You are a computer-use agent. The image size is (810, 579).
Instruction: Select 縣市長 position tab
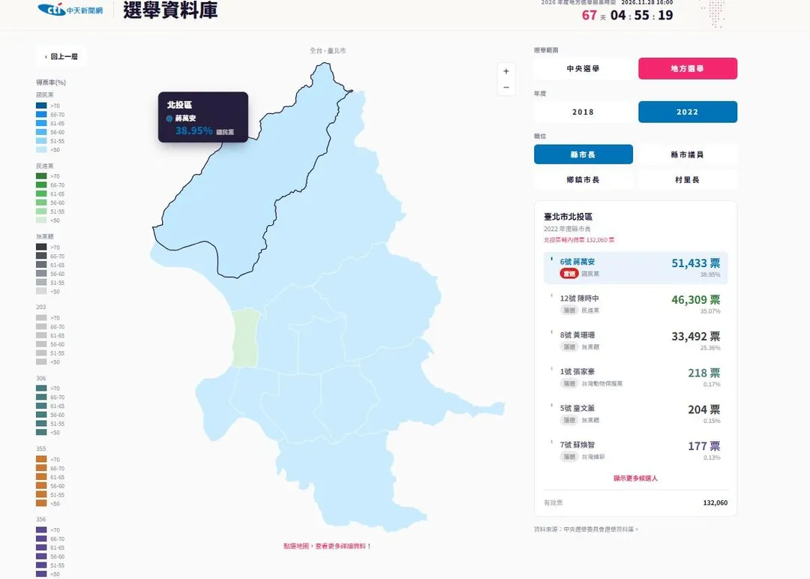pos(583,154)
